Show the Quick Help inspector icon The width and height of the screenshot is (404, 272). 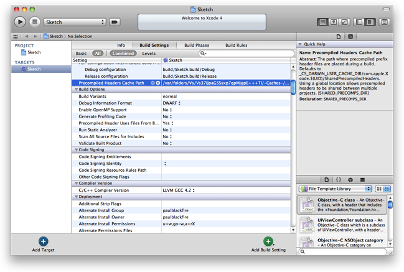click(350, 37)
